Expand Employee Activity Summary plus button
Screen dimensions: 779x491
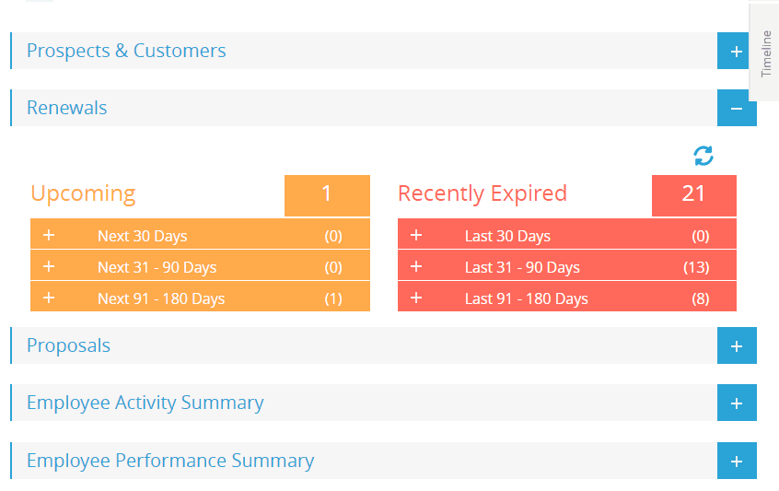pos(736,403)
